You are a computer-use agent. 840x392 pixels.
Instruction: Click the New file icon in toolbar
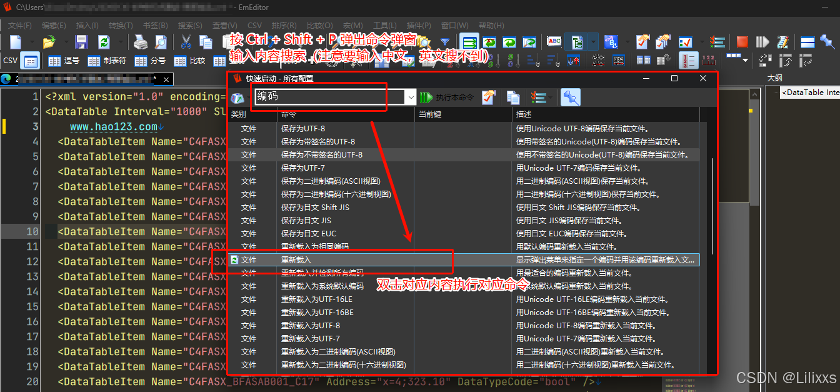pyautogui.click(x=15, y=43)
